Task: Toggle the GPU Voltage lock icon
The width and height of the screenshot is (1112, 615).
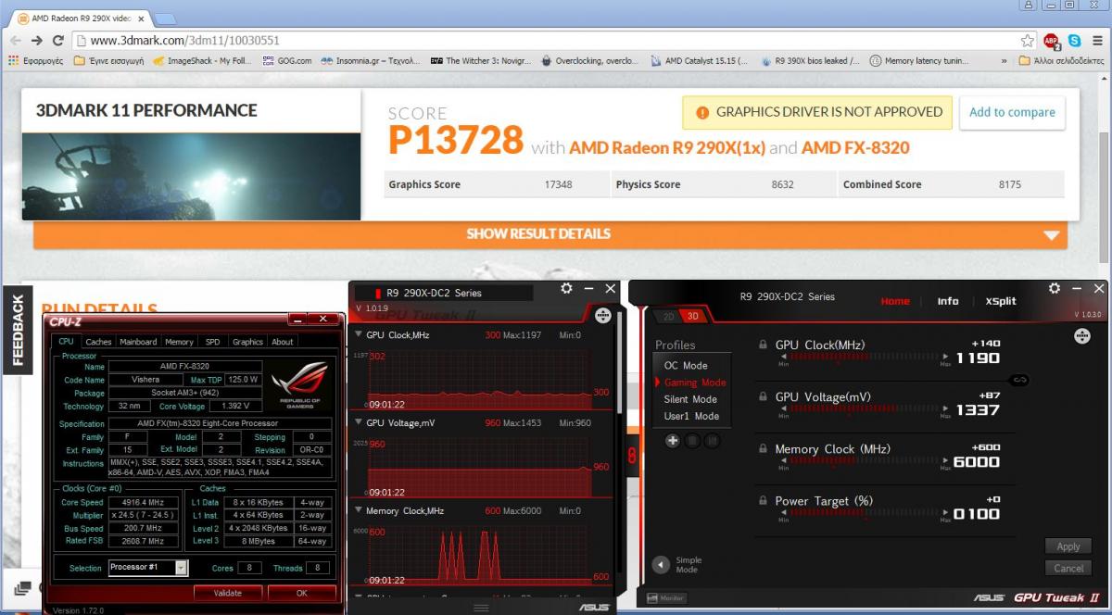Action: click(763, 396)
